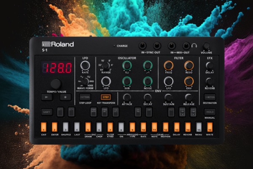Toggle step pad 10 labeled arpeggio RATE

pos(143,127)
